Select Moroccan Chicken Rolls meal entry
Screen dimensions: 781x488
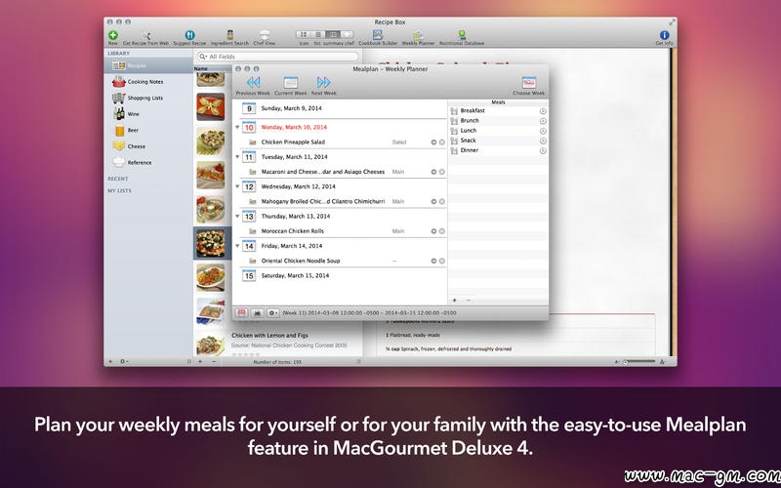[x=342, y=231]
